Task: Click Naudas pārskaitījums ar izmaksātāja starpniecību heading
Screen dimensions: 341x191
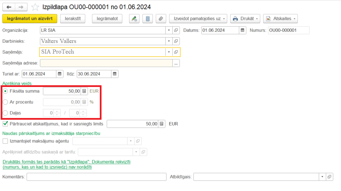Action: point(51,133)
